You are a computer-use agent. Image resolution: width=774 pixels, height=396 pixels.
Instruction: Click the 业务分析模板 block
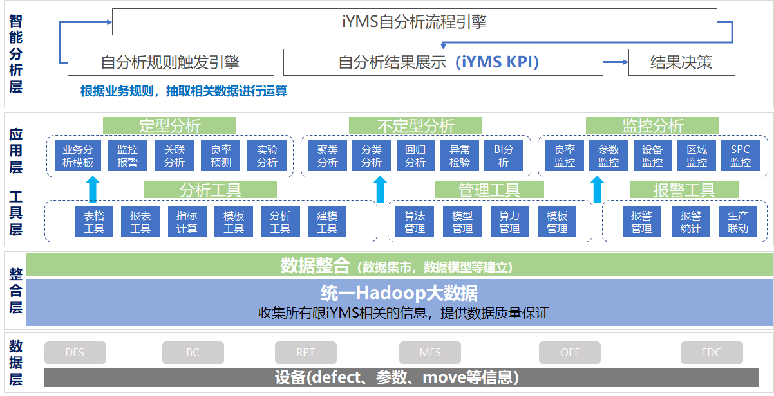click(78, 156)
